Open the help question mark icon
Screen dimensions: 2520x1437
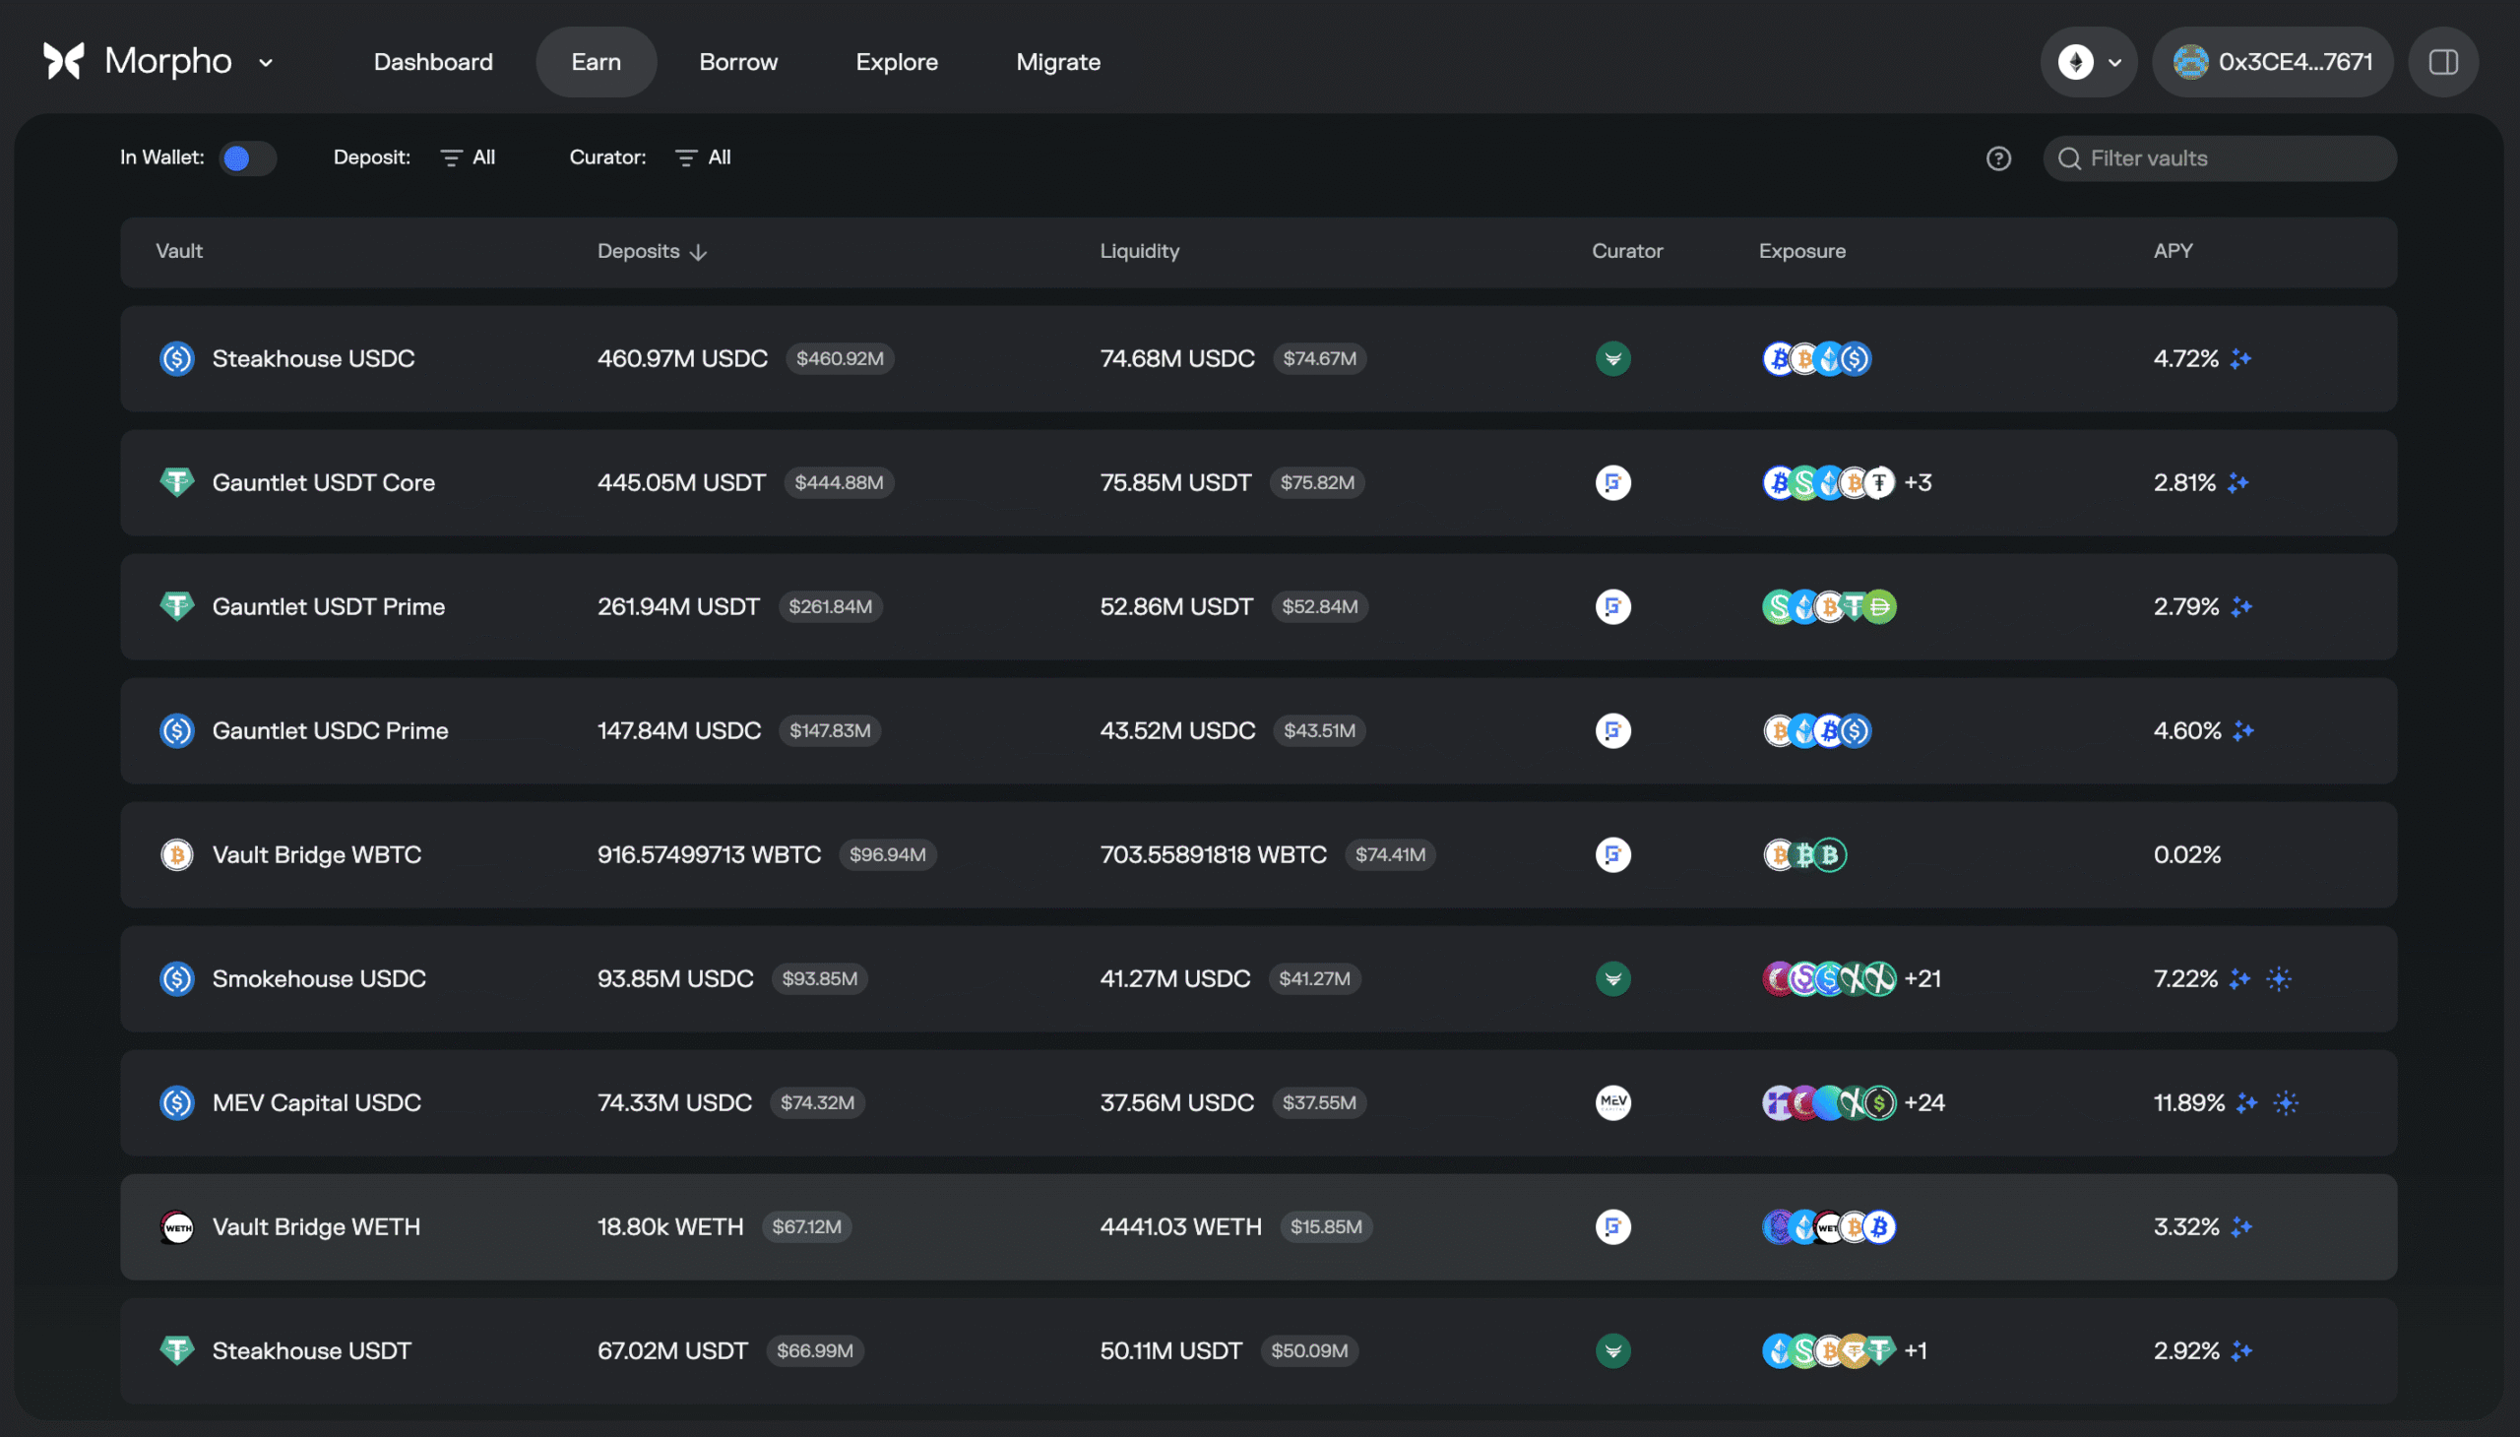[x=1998, y=157]
